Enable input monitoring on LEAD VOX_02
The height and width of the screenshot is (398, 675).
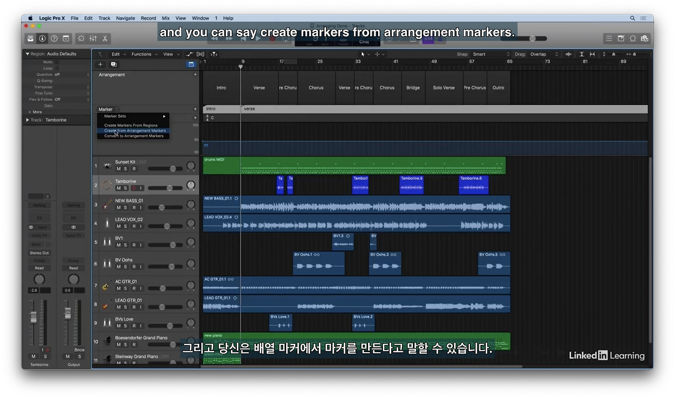(141, 226)
